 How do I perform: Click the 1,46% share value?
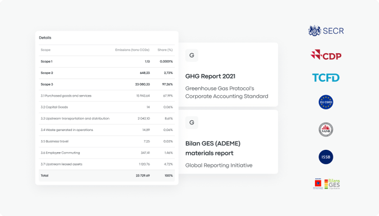click(x=169, y=153)
